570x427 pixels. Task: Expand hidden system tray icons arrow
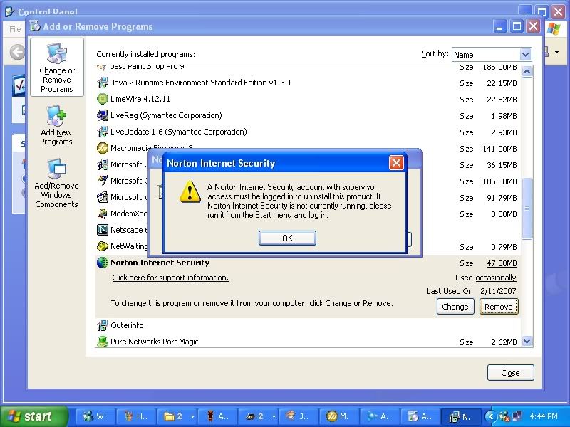coord(491,416)
